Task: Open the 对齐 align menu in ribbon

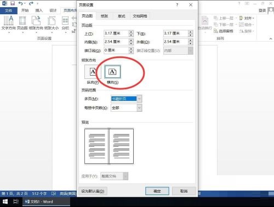Action: coord(247,18)
